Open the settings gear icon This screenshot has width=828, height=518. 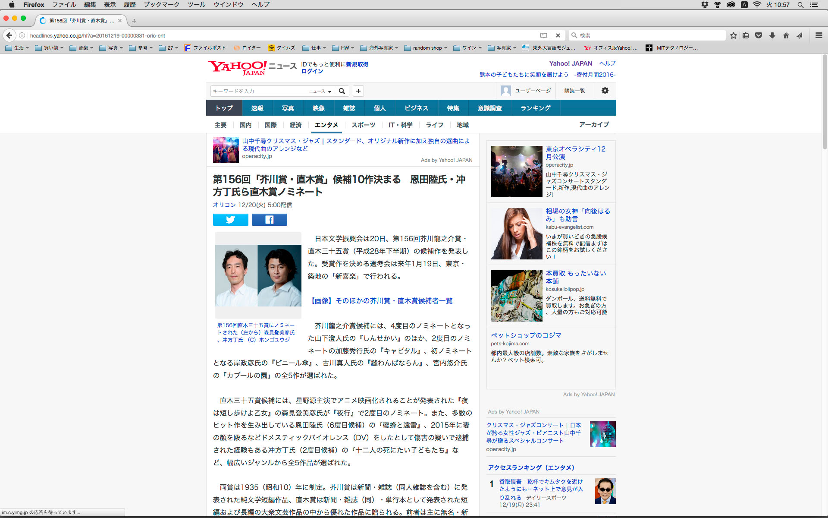(605, 91)
